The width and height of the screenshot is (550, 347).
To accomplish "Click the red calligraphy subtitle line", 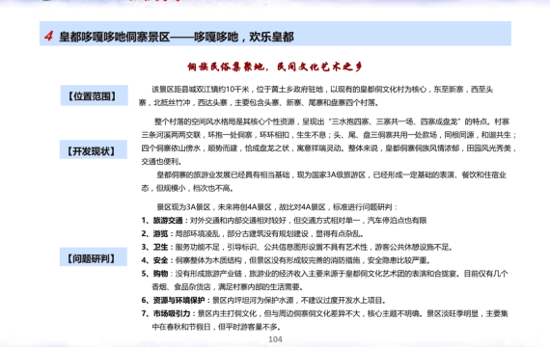I will coord(275,67).
